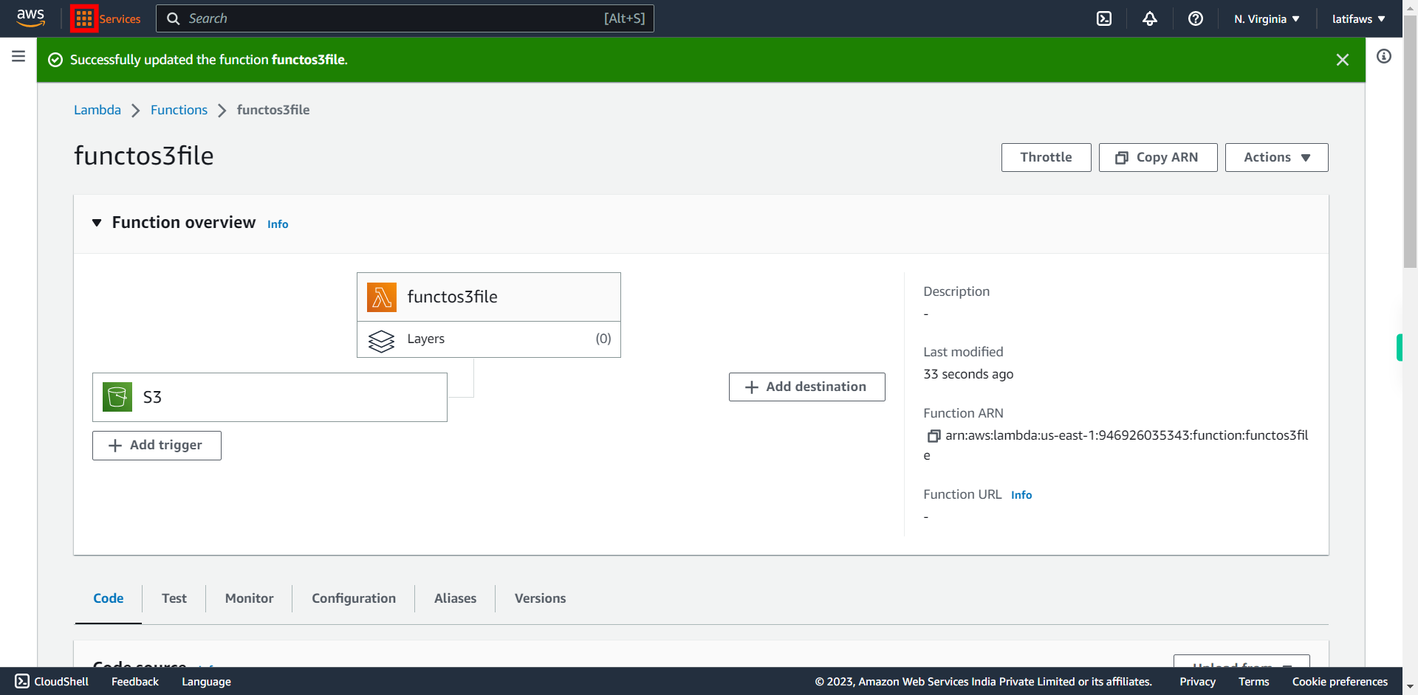Image resolution: width=1418 pixels, height=695 pixels.
Task: Focus the console Search field
Action: 405,18
